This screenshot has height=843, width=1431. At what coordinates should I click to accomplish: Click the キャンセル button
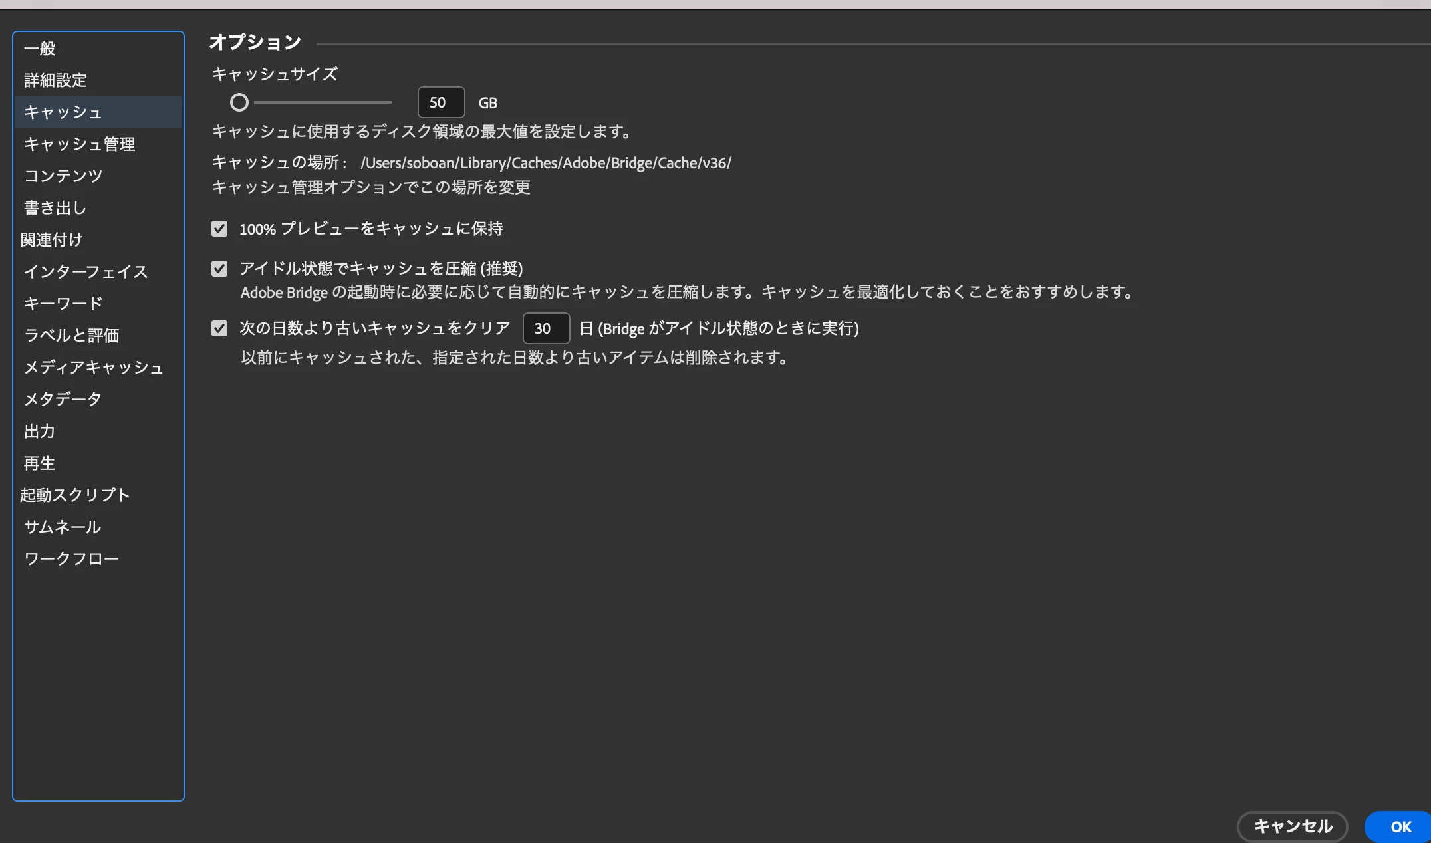click(1292, 826)
